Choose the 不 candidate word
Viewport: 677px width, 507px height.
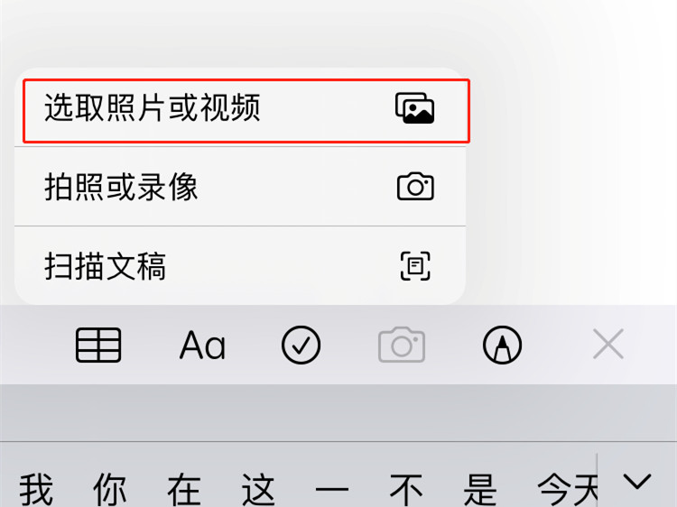(406, 490)
